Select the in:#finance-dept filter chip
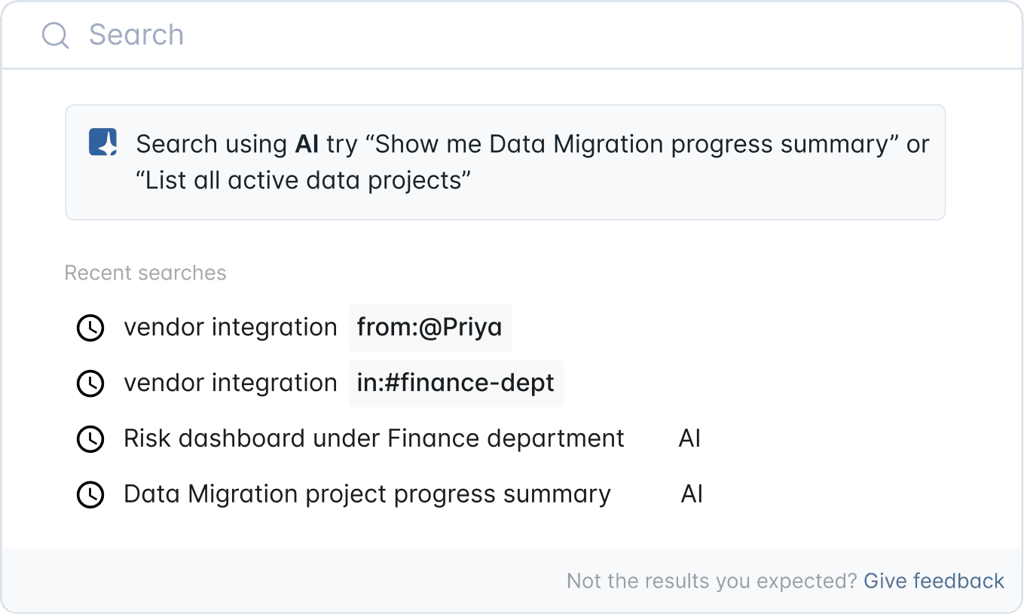 click(455, 383)
